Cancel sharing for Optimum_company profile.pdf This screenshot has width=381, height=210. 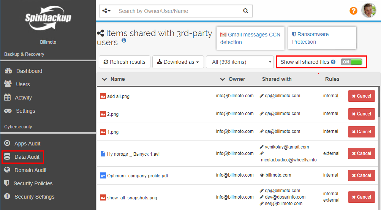tap(361, 175)
